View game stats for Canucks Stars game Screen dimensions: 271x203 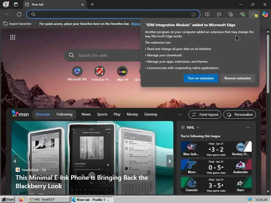[216, 191]
